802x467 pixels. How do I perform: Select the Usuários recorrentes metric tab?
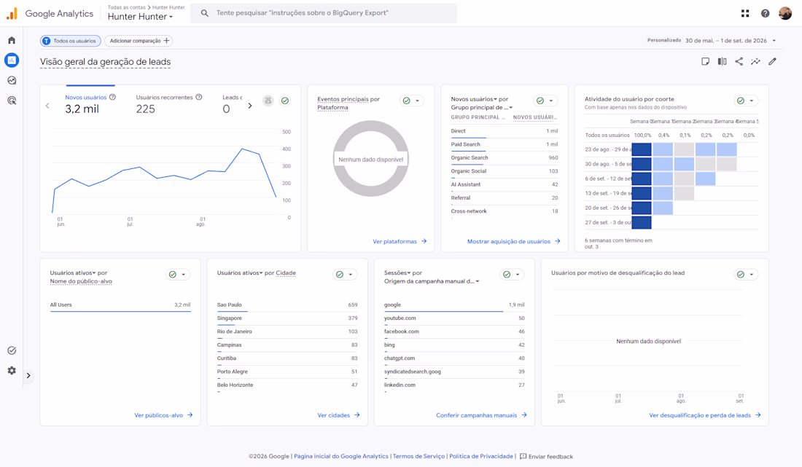click(x=169, y=103)
